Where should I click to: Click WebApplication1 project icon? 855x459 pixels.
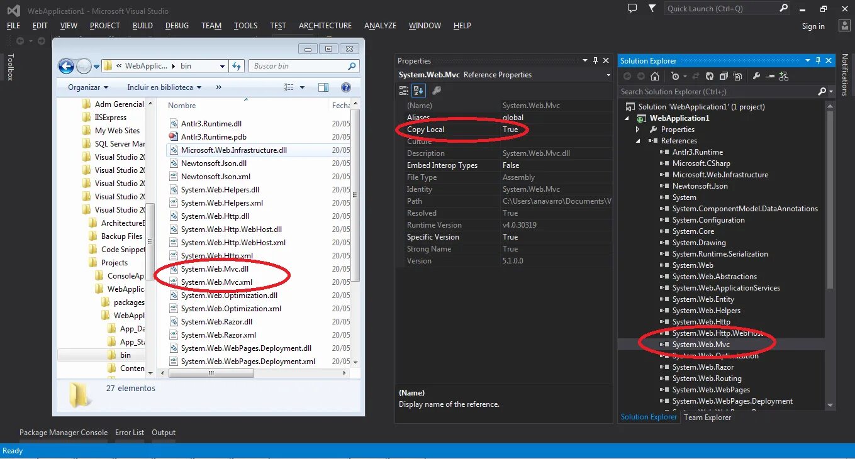642,118
